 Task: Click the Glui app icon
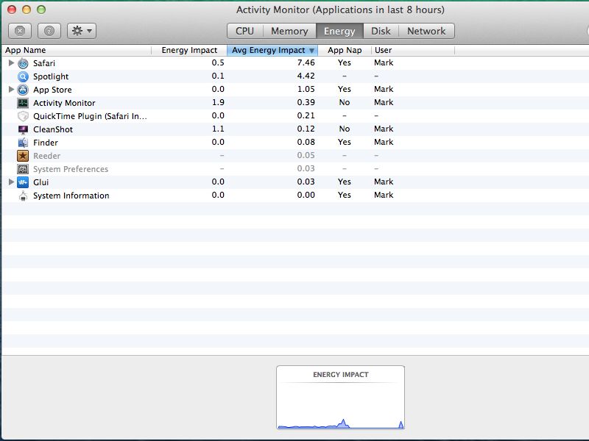click(23, 182)
